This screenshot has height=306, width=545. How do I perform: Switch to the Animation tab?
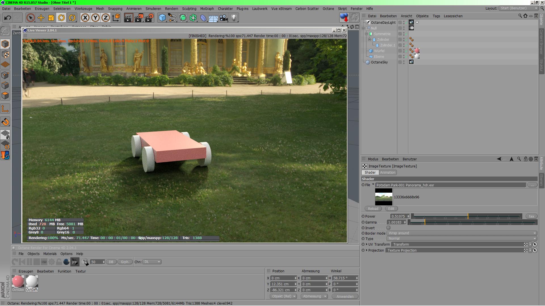point(387,173)
